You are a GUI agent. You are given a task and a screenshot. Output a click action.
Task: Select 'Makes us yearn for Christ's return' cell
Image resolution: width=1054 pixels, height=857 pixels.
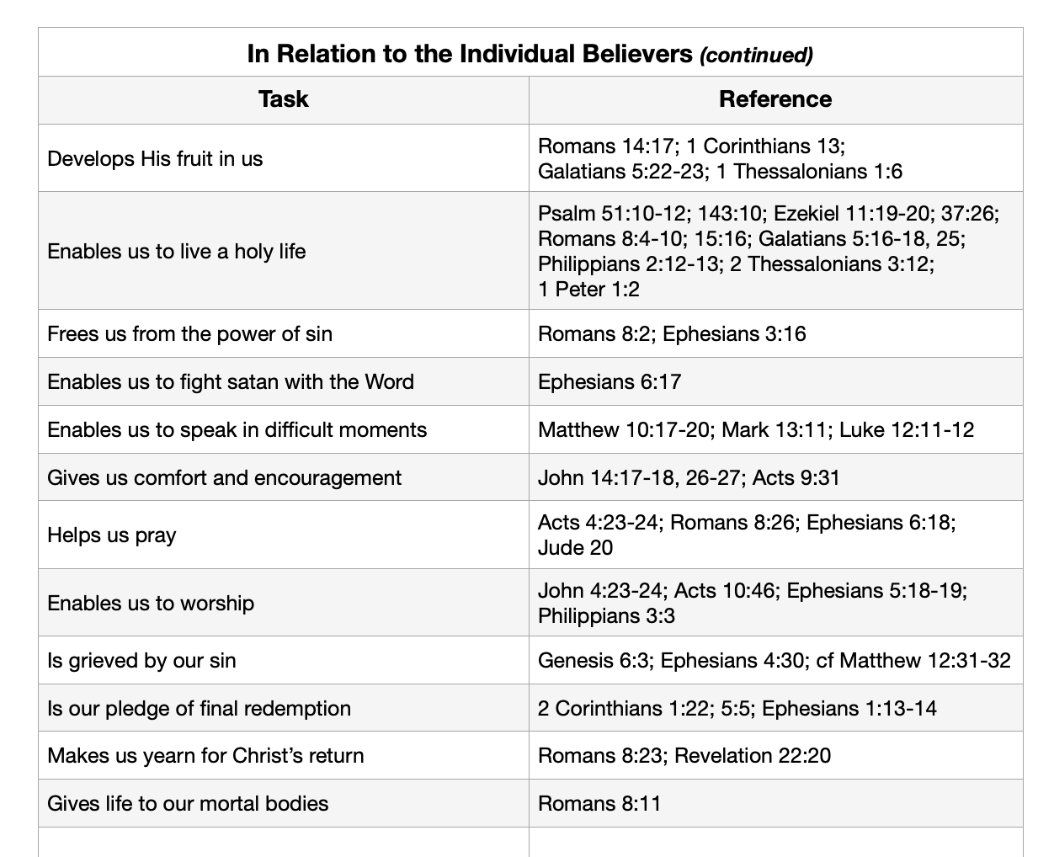click(x=205, y=756)
